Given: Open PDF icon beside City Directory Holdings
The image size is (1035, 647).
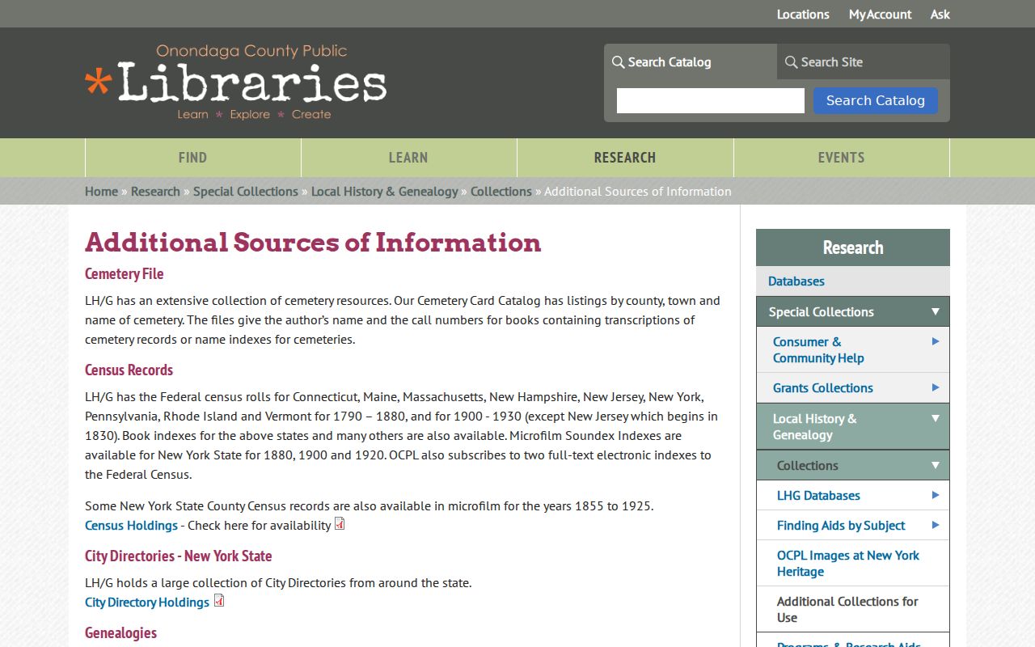Looking at the screenshot, I should click(x=218, y=600).
